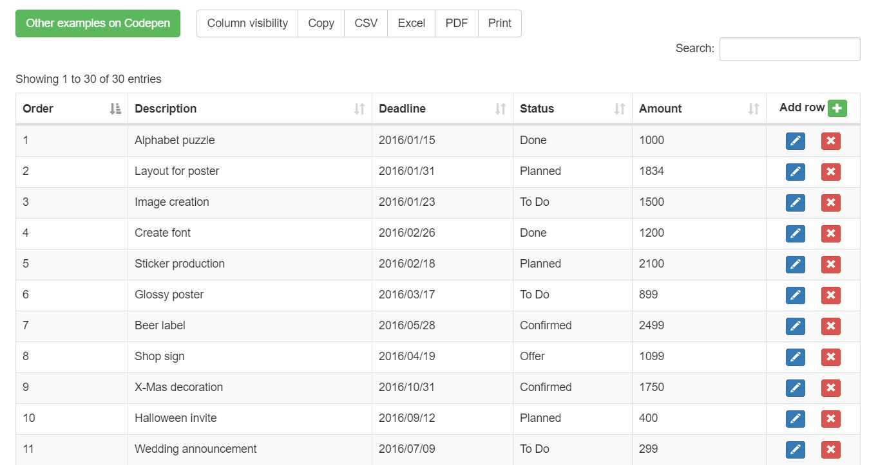Open the edit icon for Wedding announcement

795,450
